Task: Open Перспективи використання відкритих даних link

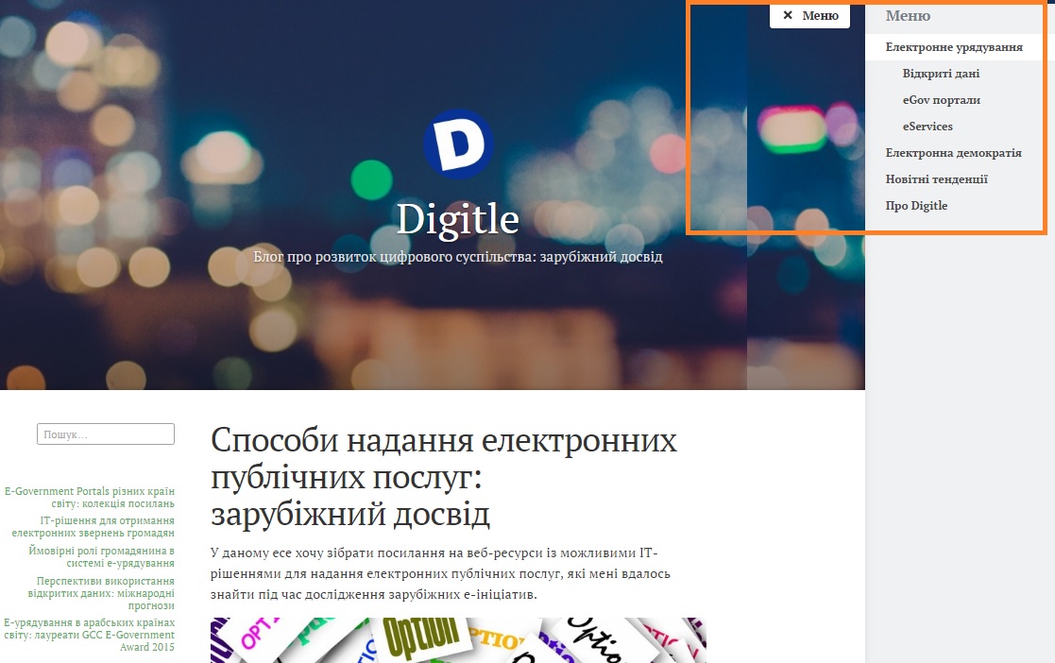Action: coord(101,593)
